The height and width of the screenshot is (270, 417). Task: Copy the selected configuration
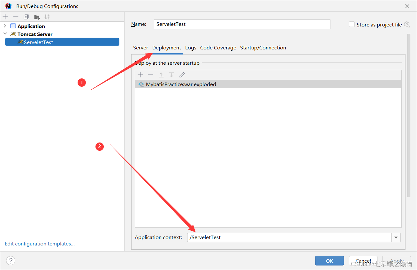(x=26, y=17)
